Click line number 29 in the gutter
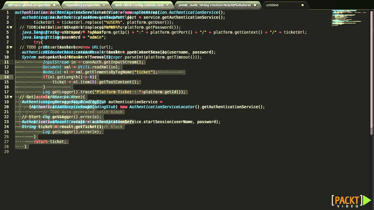The image size is (374, 210). point(7,152)
